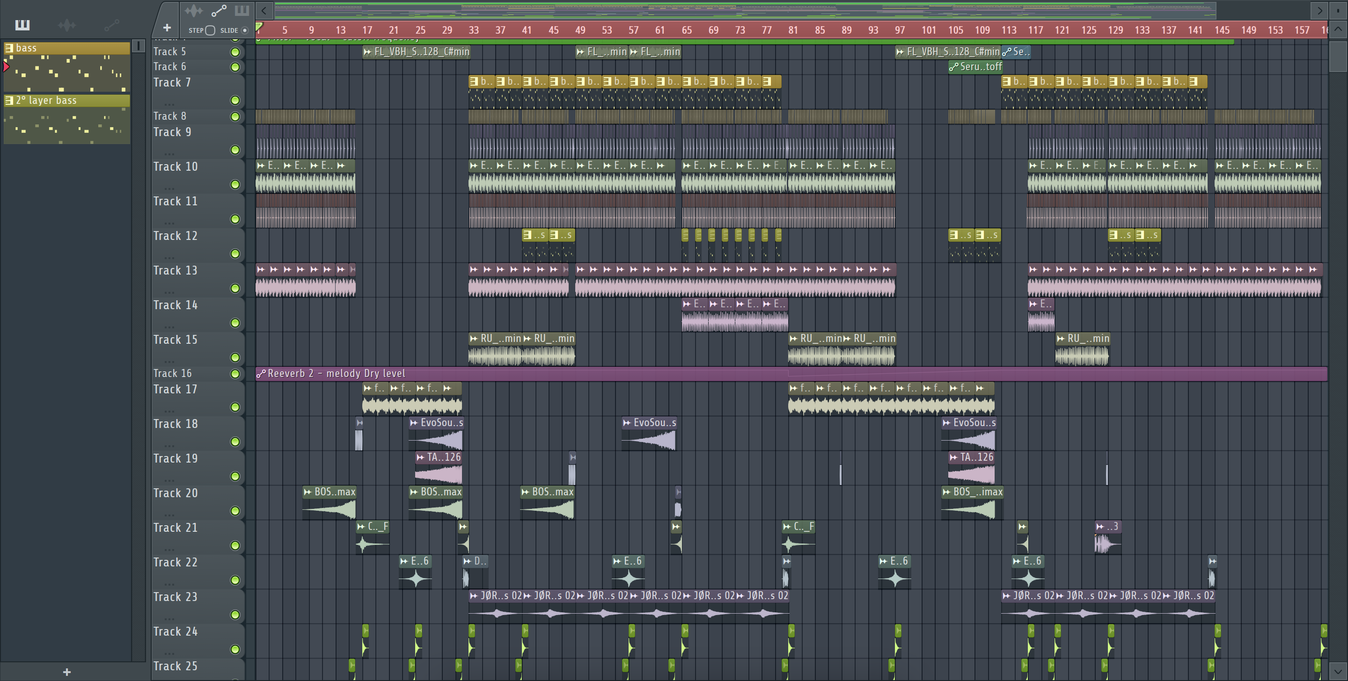Select the Track 17 header name
This screenshot has width=1348, height=681.
tap(176, 390)
